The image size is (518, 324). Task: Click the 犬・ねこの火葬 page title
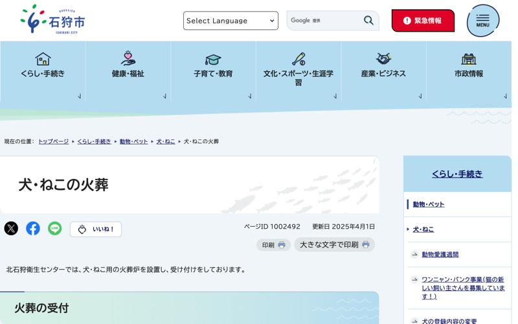[63, 185]
